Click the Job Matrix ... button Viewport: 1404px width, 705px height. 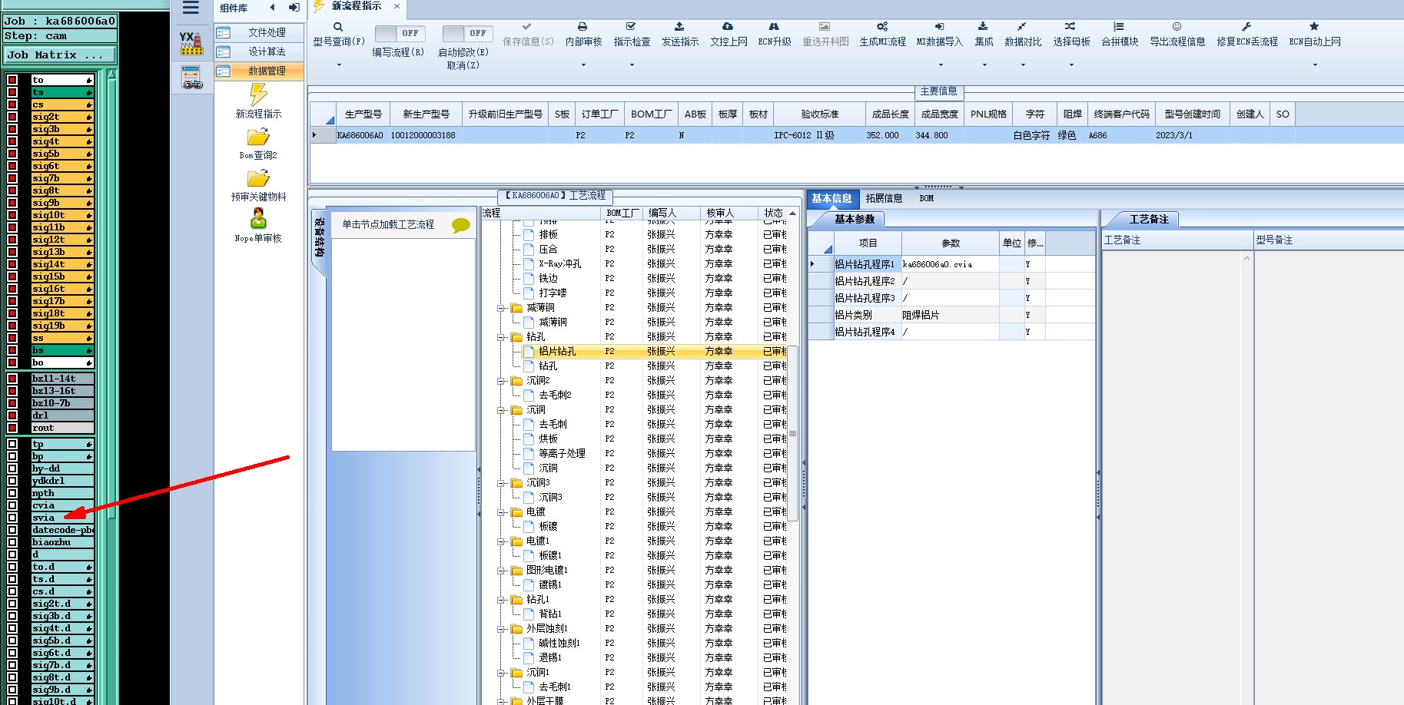click(x=60, y=55)
